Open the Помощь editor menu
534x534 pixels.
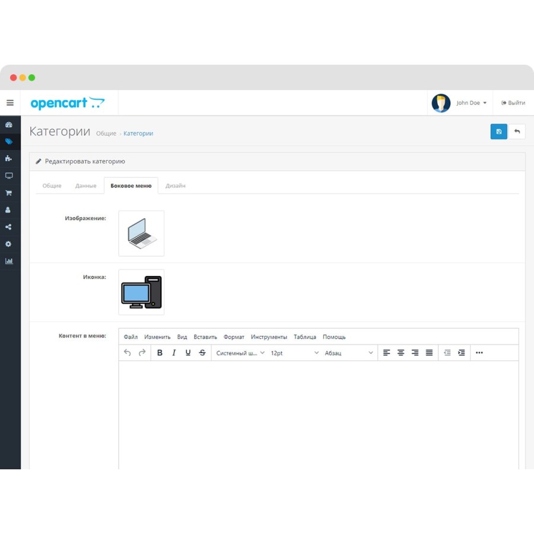[x=334, y=337]
